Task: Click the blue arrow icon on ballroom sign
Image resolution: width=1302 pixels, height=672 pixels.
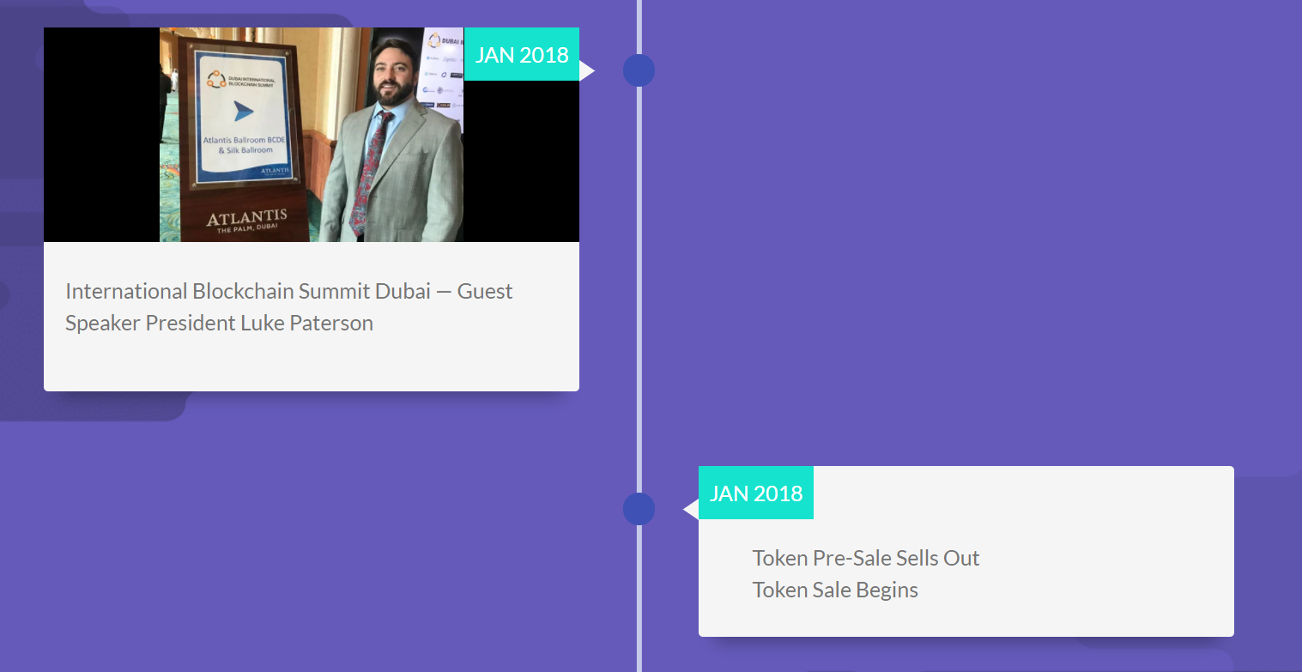Action: click(244, 111)
